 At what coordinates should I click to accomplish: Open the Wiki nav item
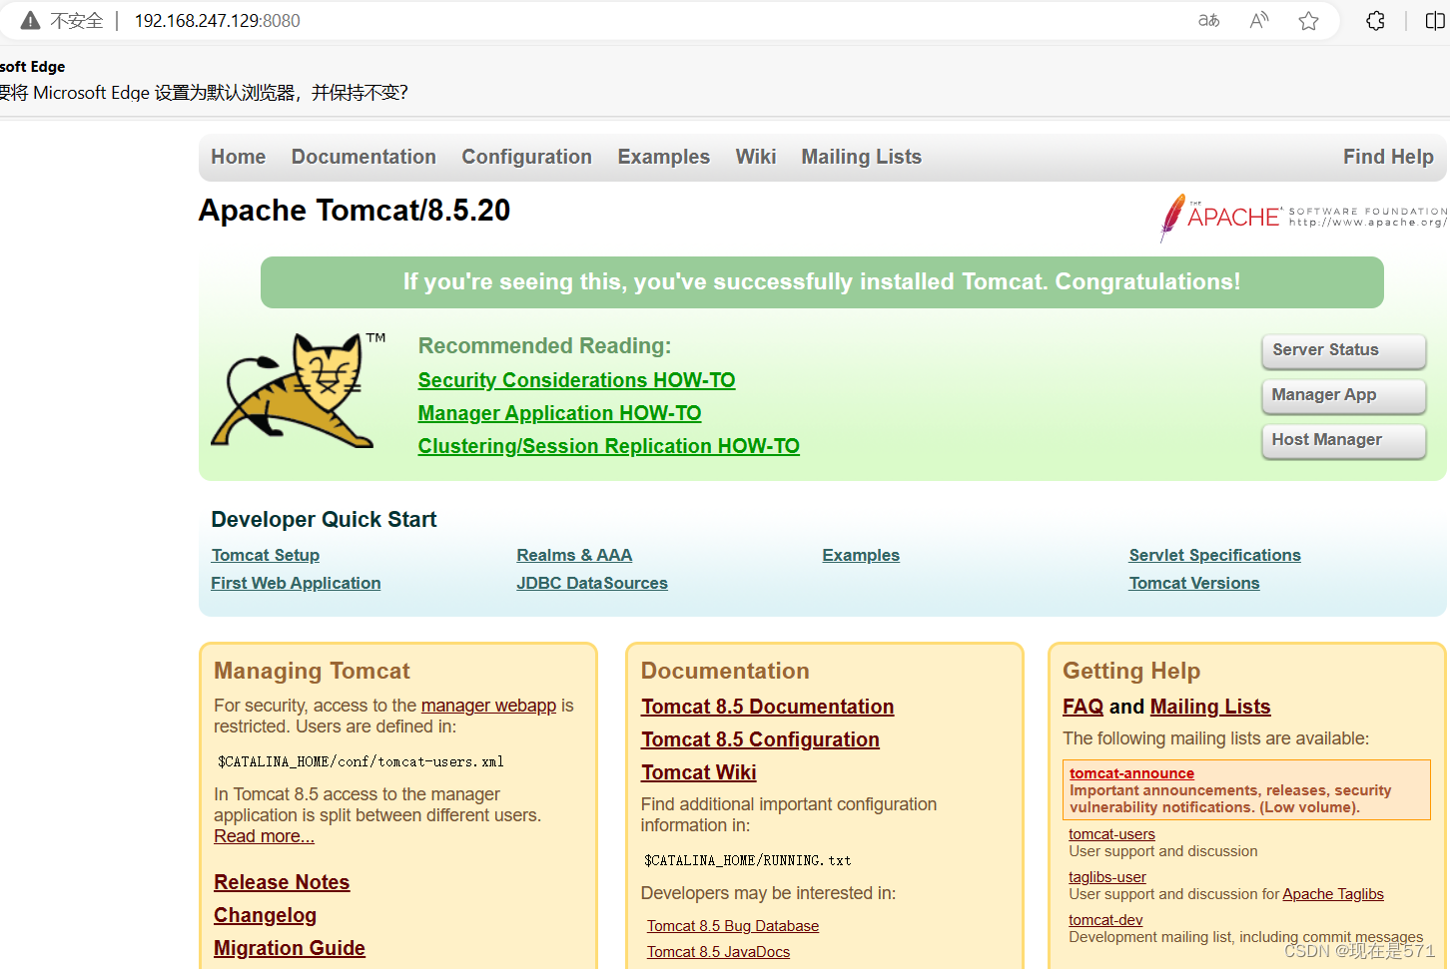[755, 157]
